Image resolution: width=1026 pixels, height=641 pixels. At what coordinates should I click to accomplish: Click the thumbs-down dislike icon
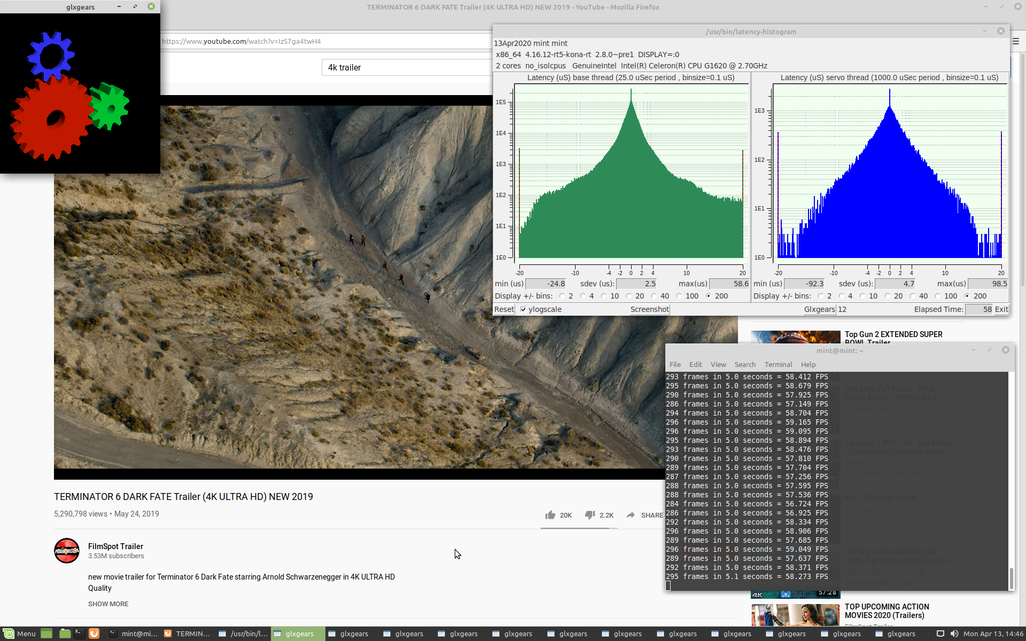590,515
